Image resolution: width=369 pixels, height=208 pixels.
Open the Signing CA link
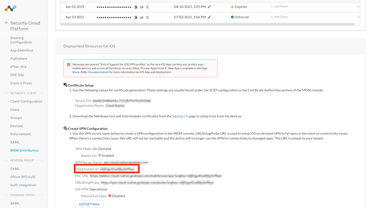coord(180,116)
